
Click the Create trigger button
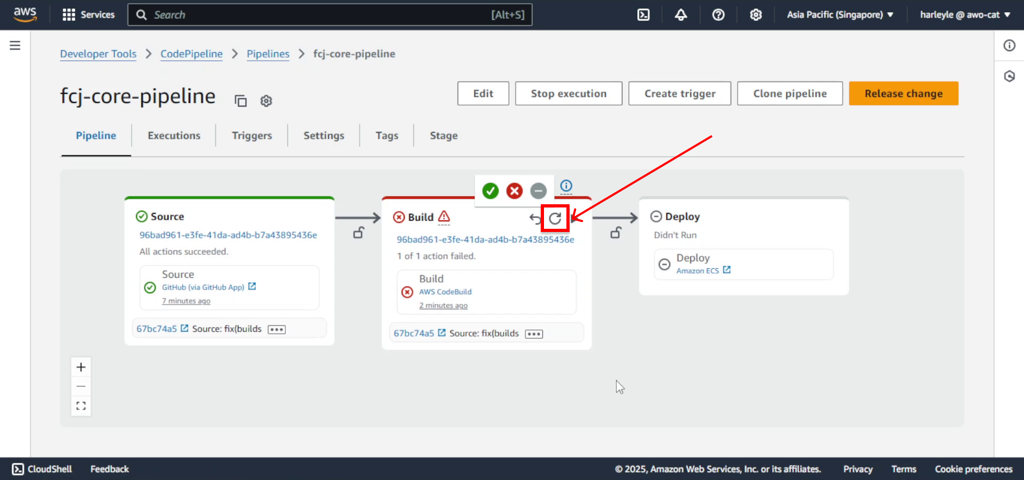[679, 93]
